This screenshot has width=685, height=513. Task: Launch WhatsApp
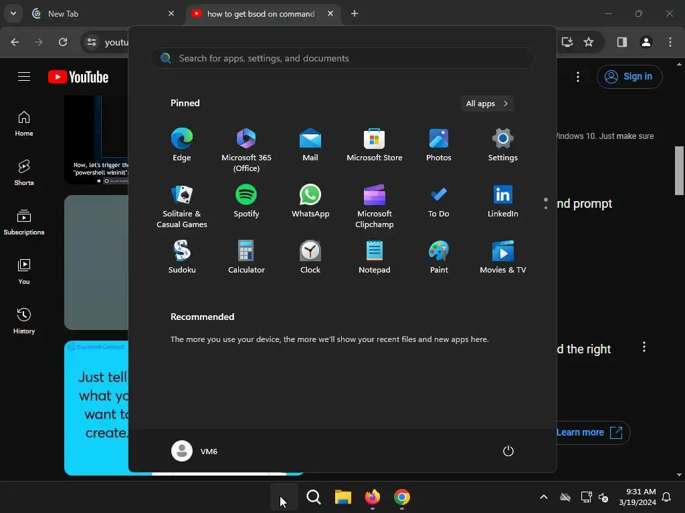coord(310,201)
